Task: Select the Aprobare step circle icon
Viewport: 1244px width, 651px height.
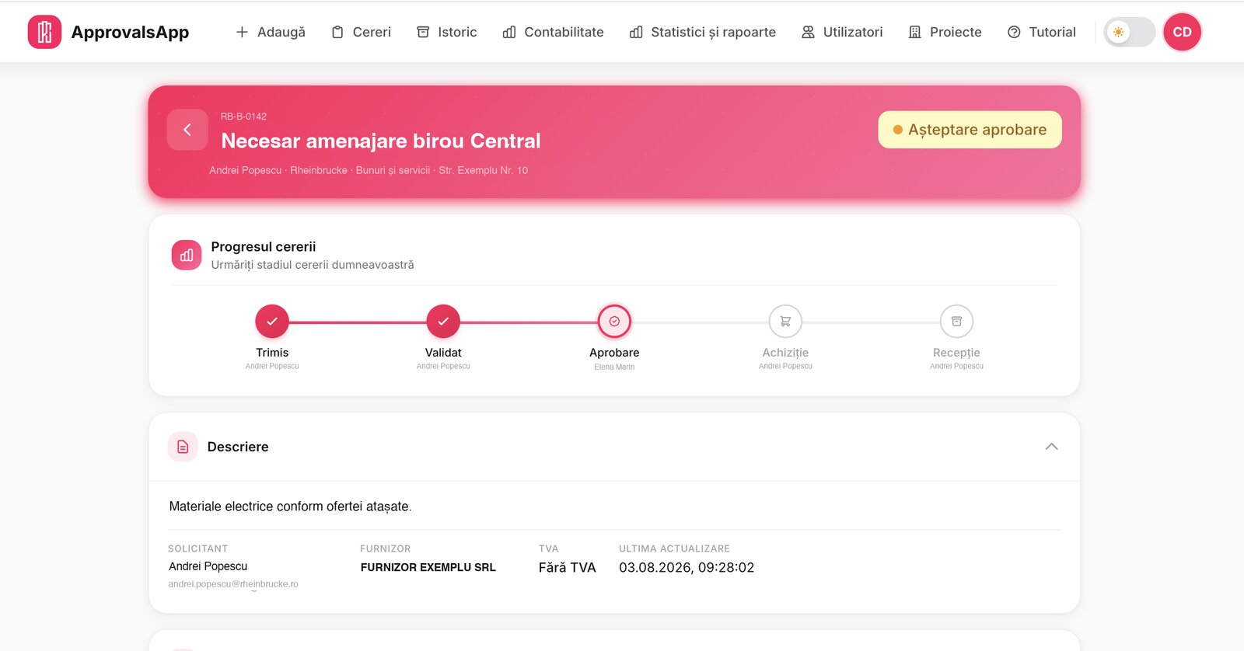Action: [x=614, y=321]
